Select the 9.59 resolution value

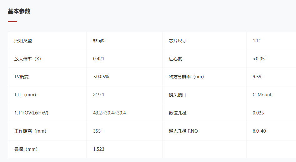pos(257,77)
